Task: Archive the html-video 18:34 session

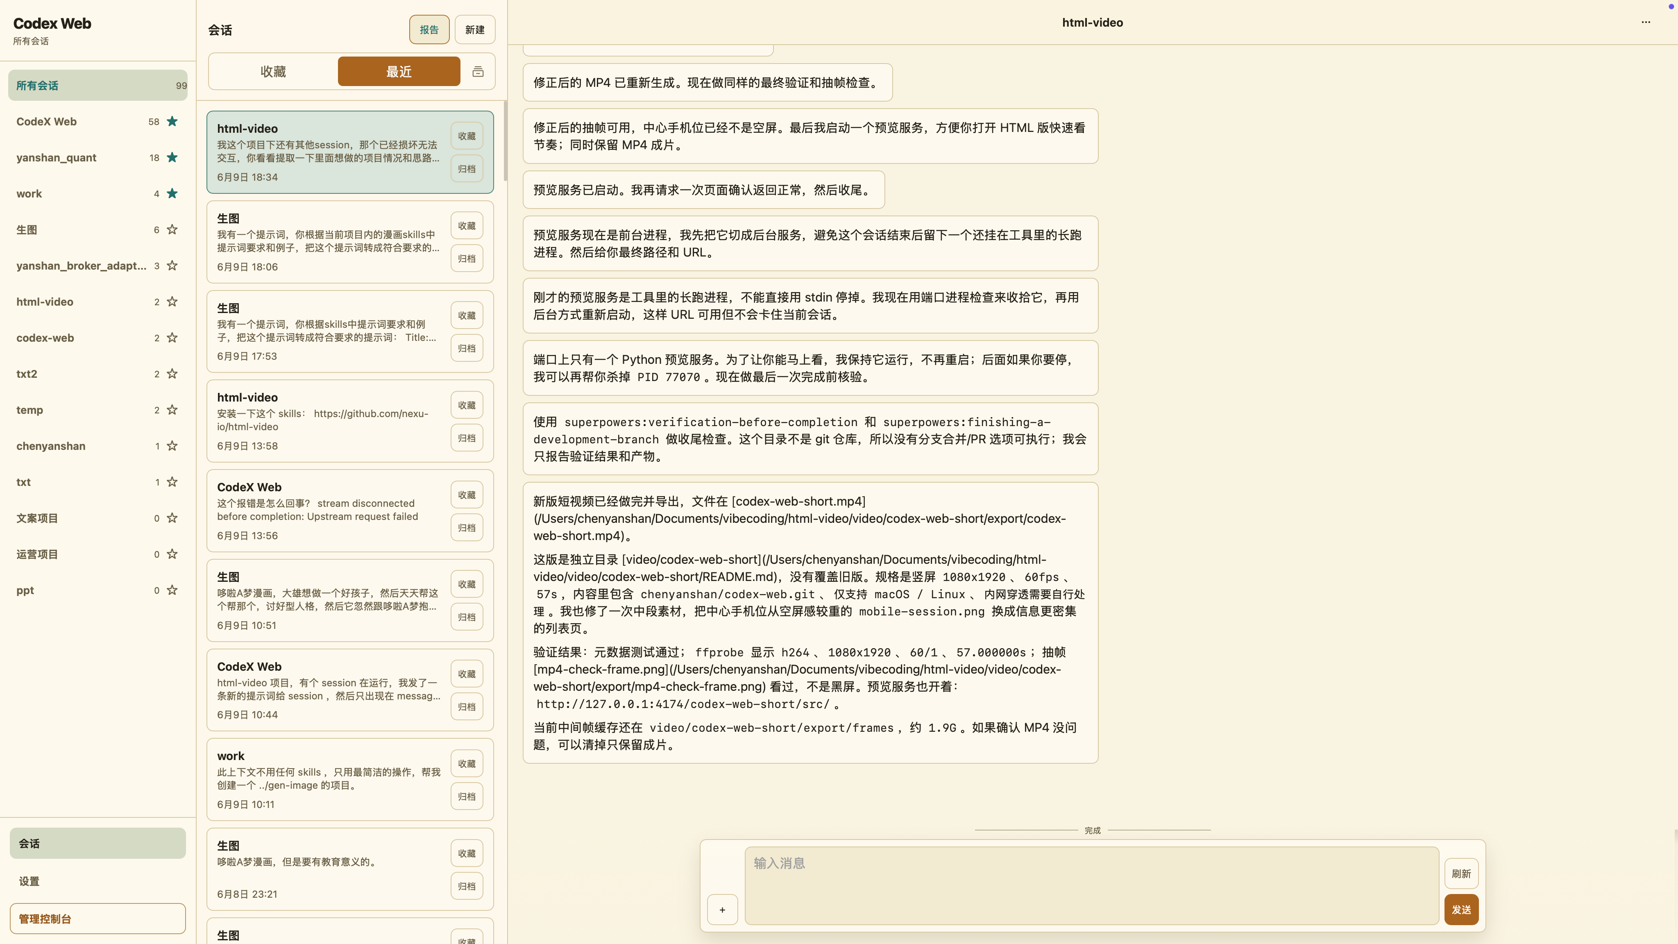Action: pos(466,169)
